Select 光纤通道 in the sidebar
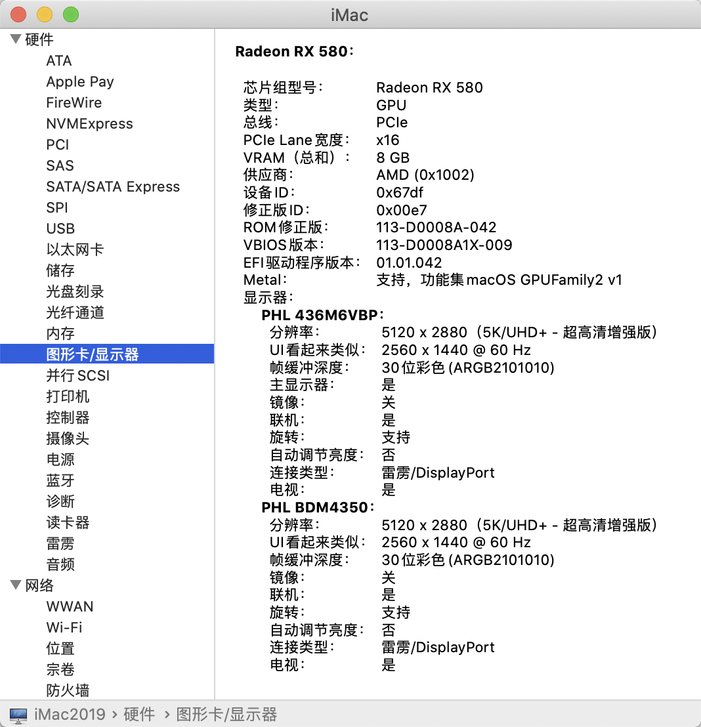The image size is (701, 727). click(x=75, y=312)
